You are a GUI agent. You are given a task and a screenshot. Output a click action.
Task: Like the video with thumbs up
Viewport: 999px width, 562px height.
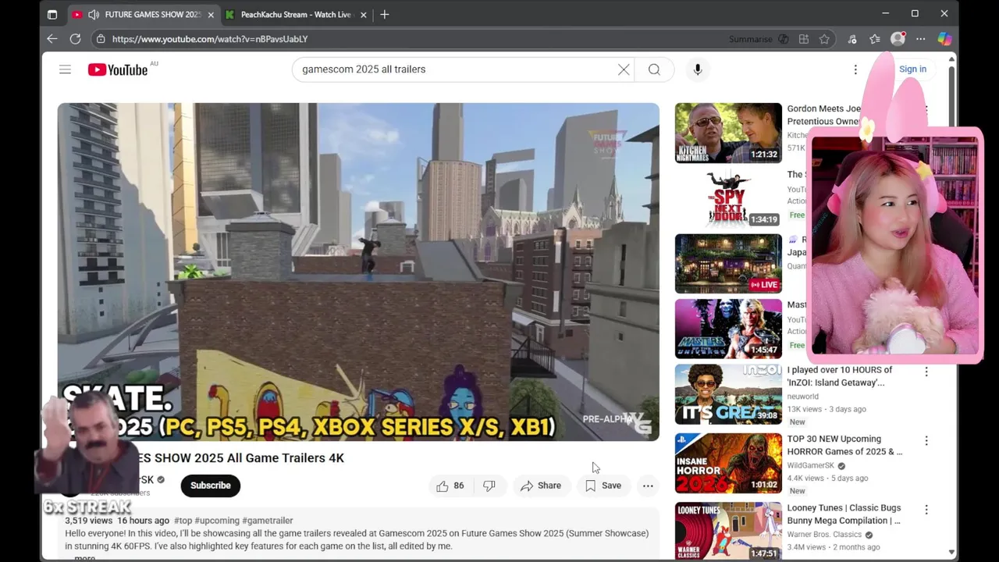point(450,486)
